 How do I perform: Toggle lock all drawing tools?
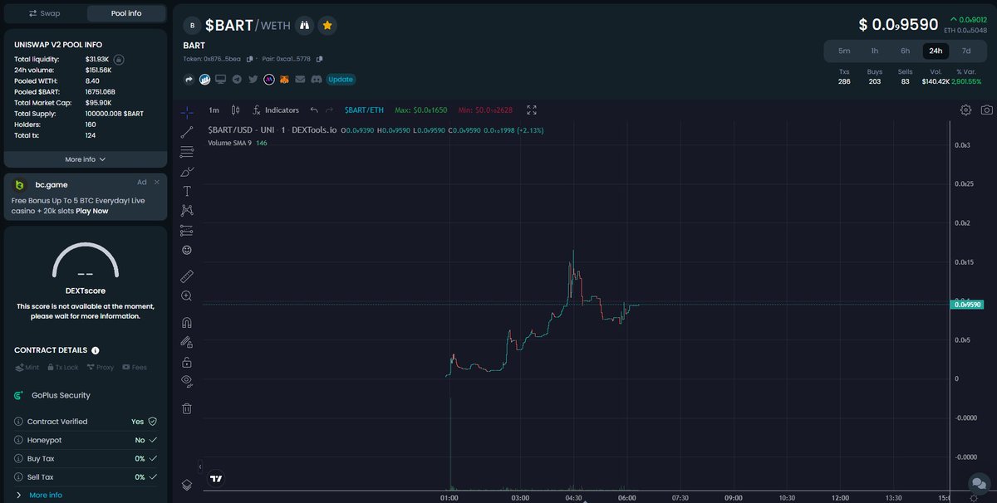[187, 362]
